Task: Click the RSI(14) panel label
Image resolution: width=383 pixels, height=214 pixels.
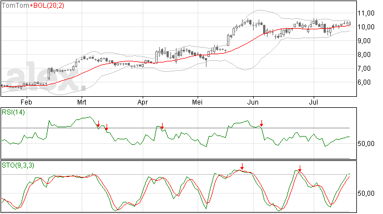Action: click(x=13, y=112)
